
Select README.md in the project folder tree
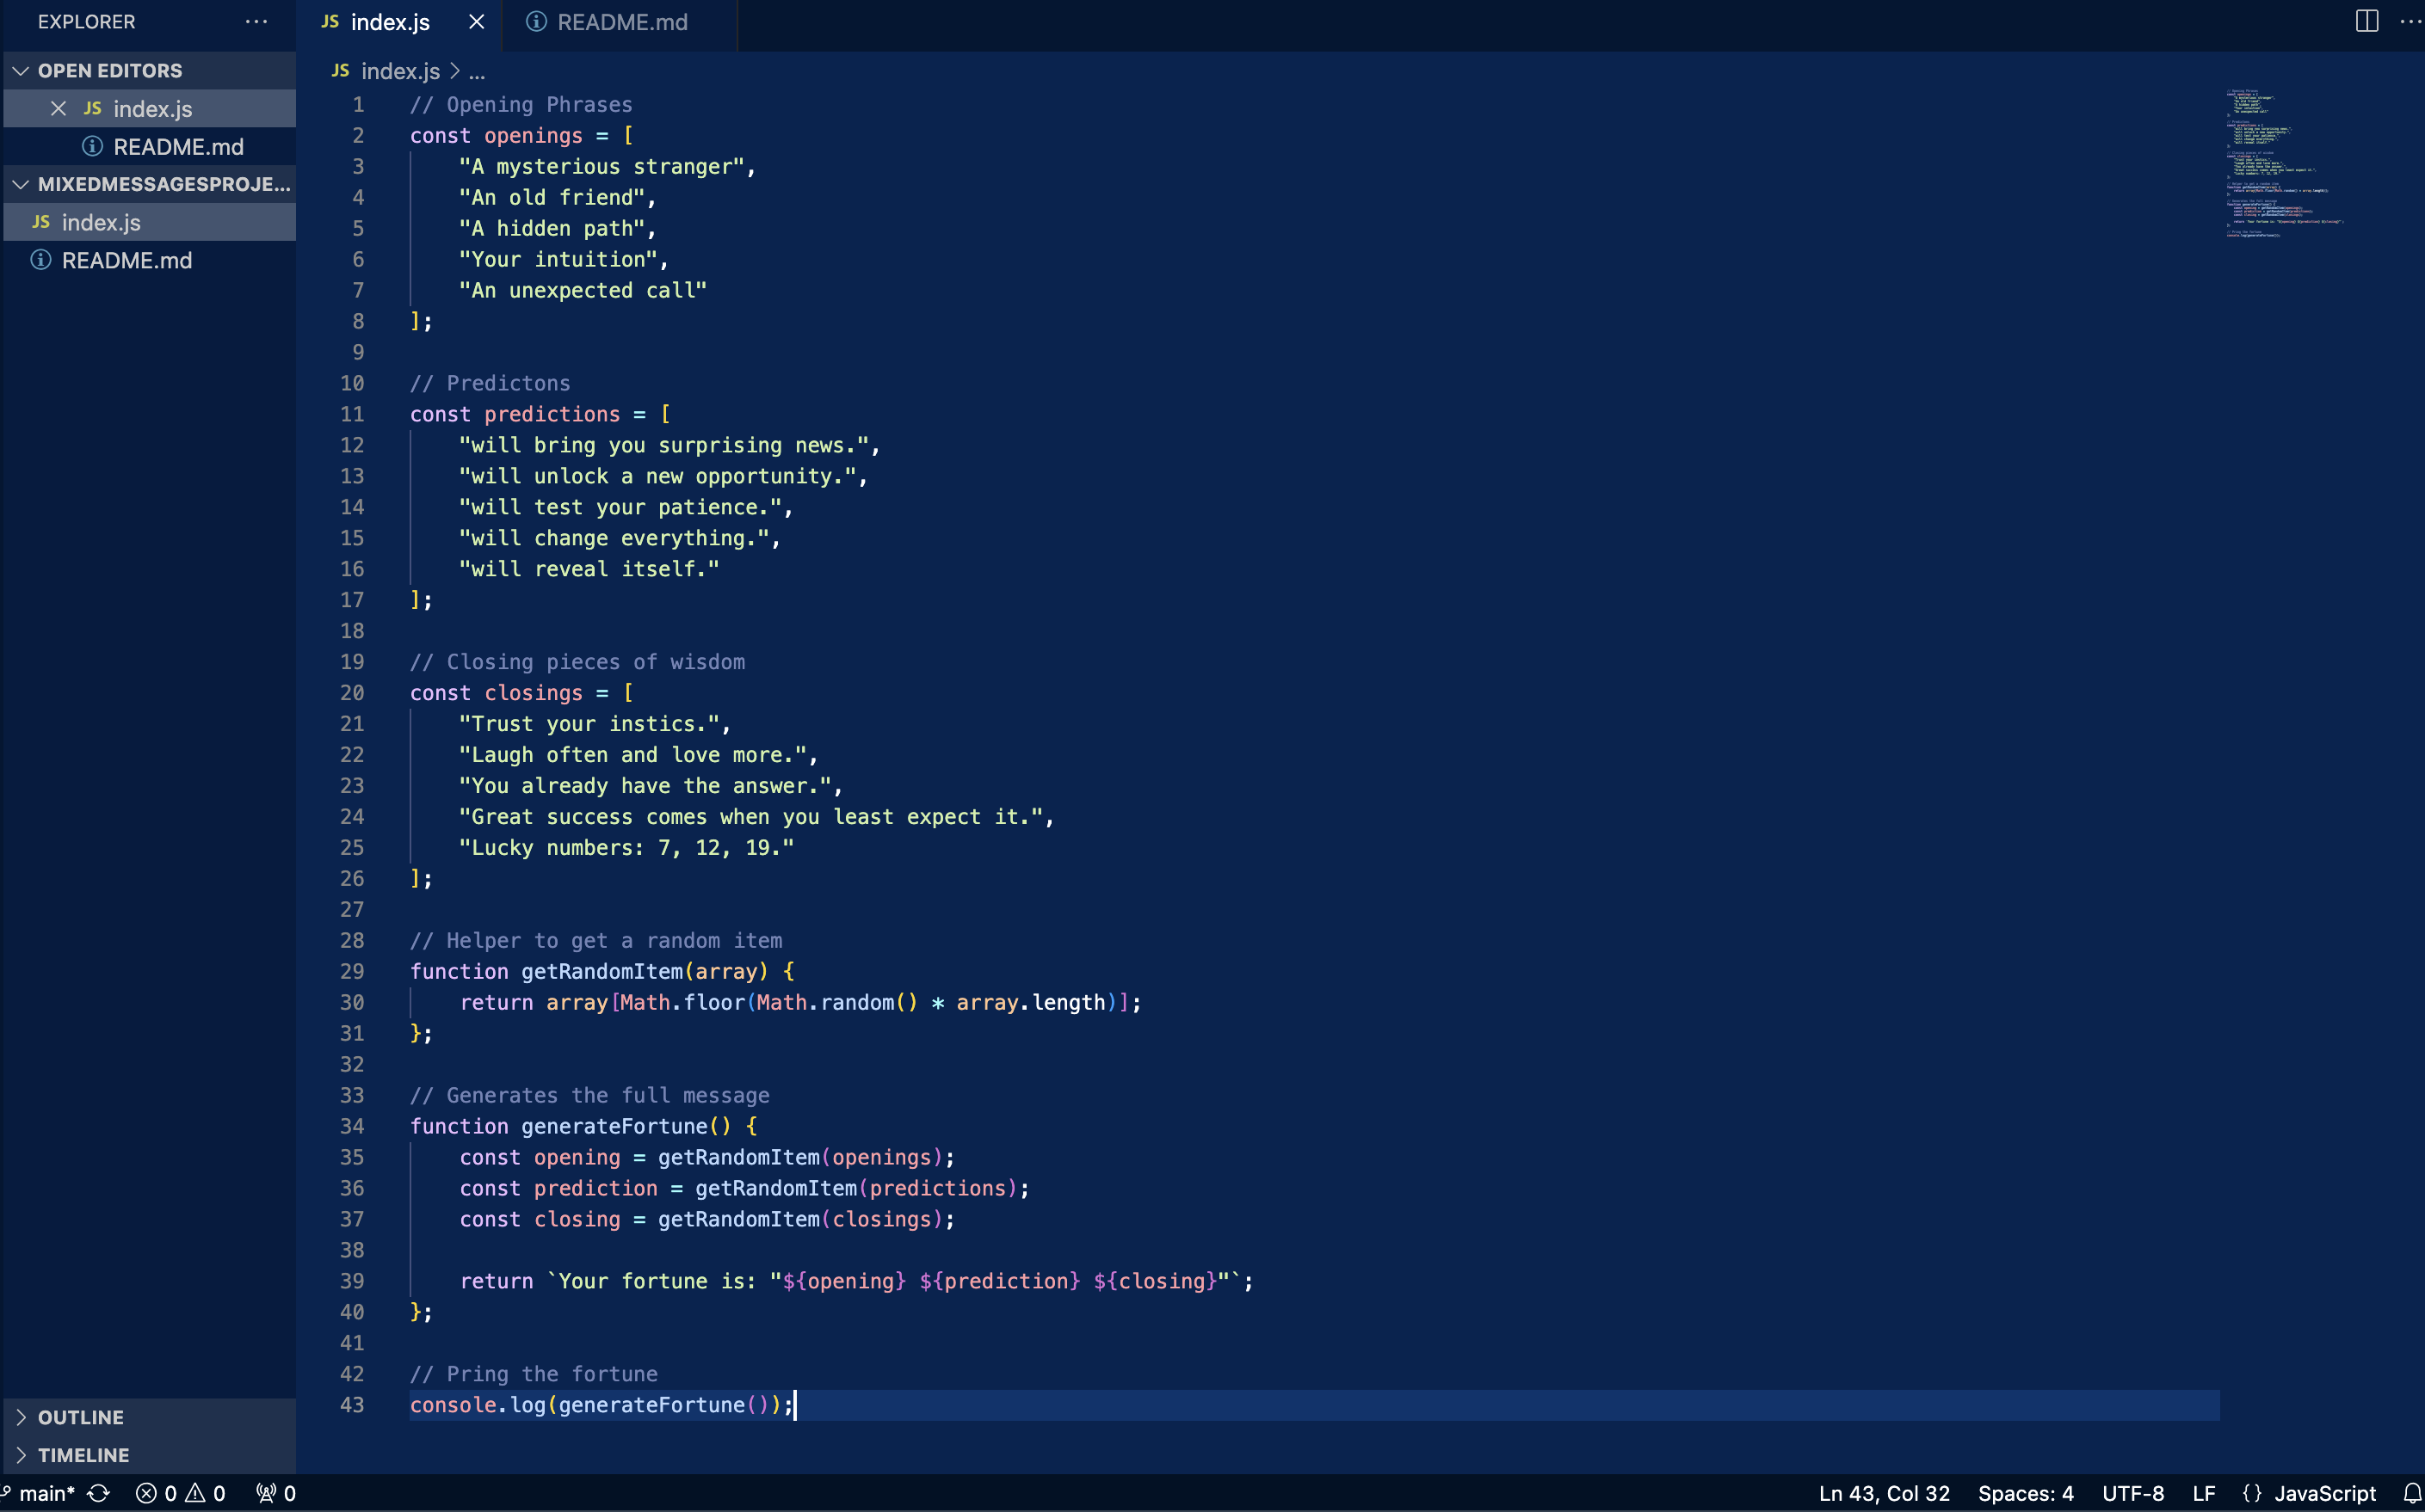pyautogui.click(x=150, y=260)
